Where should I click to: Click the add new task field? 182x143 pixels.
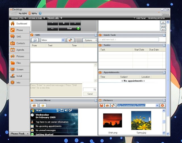click(129, 39)
